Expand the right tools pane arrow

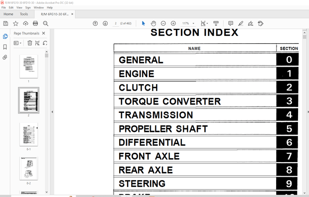point(308,112)
